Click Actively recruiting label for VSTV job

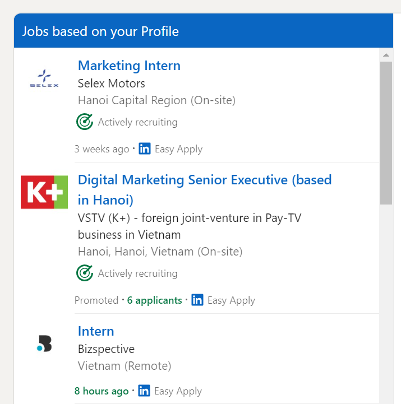138,273
